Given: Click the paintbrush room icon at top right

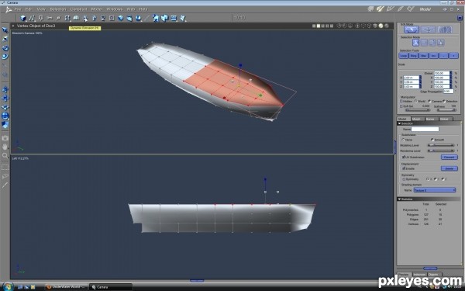Looking at the screenshot, I should coord(400,9).
